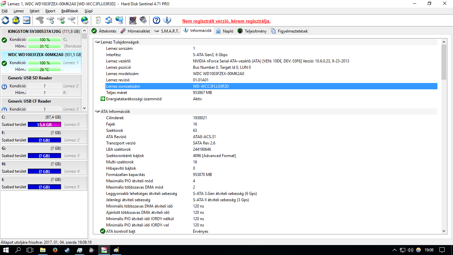Click the globe and monitor toolbar icon

119,20
